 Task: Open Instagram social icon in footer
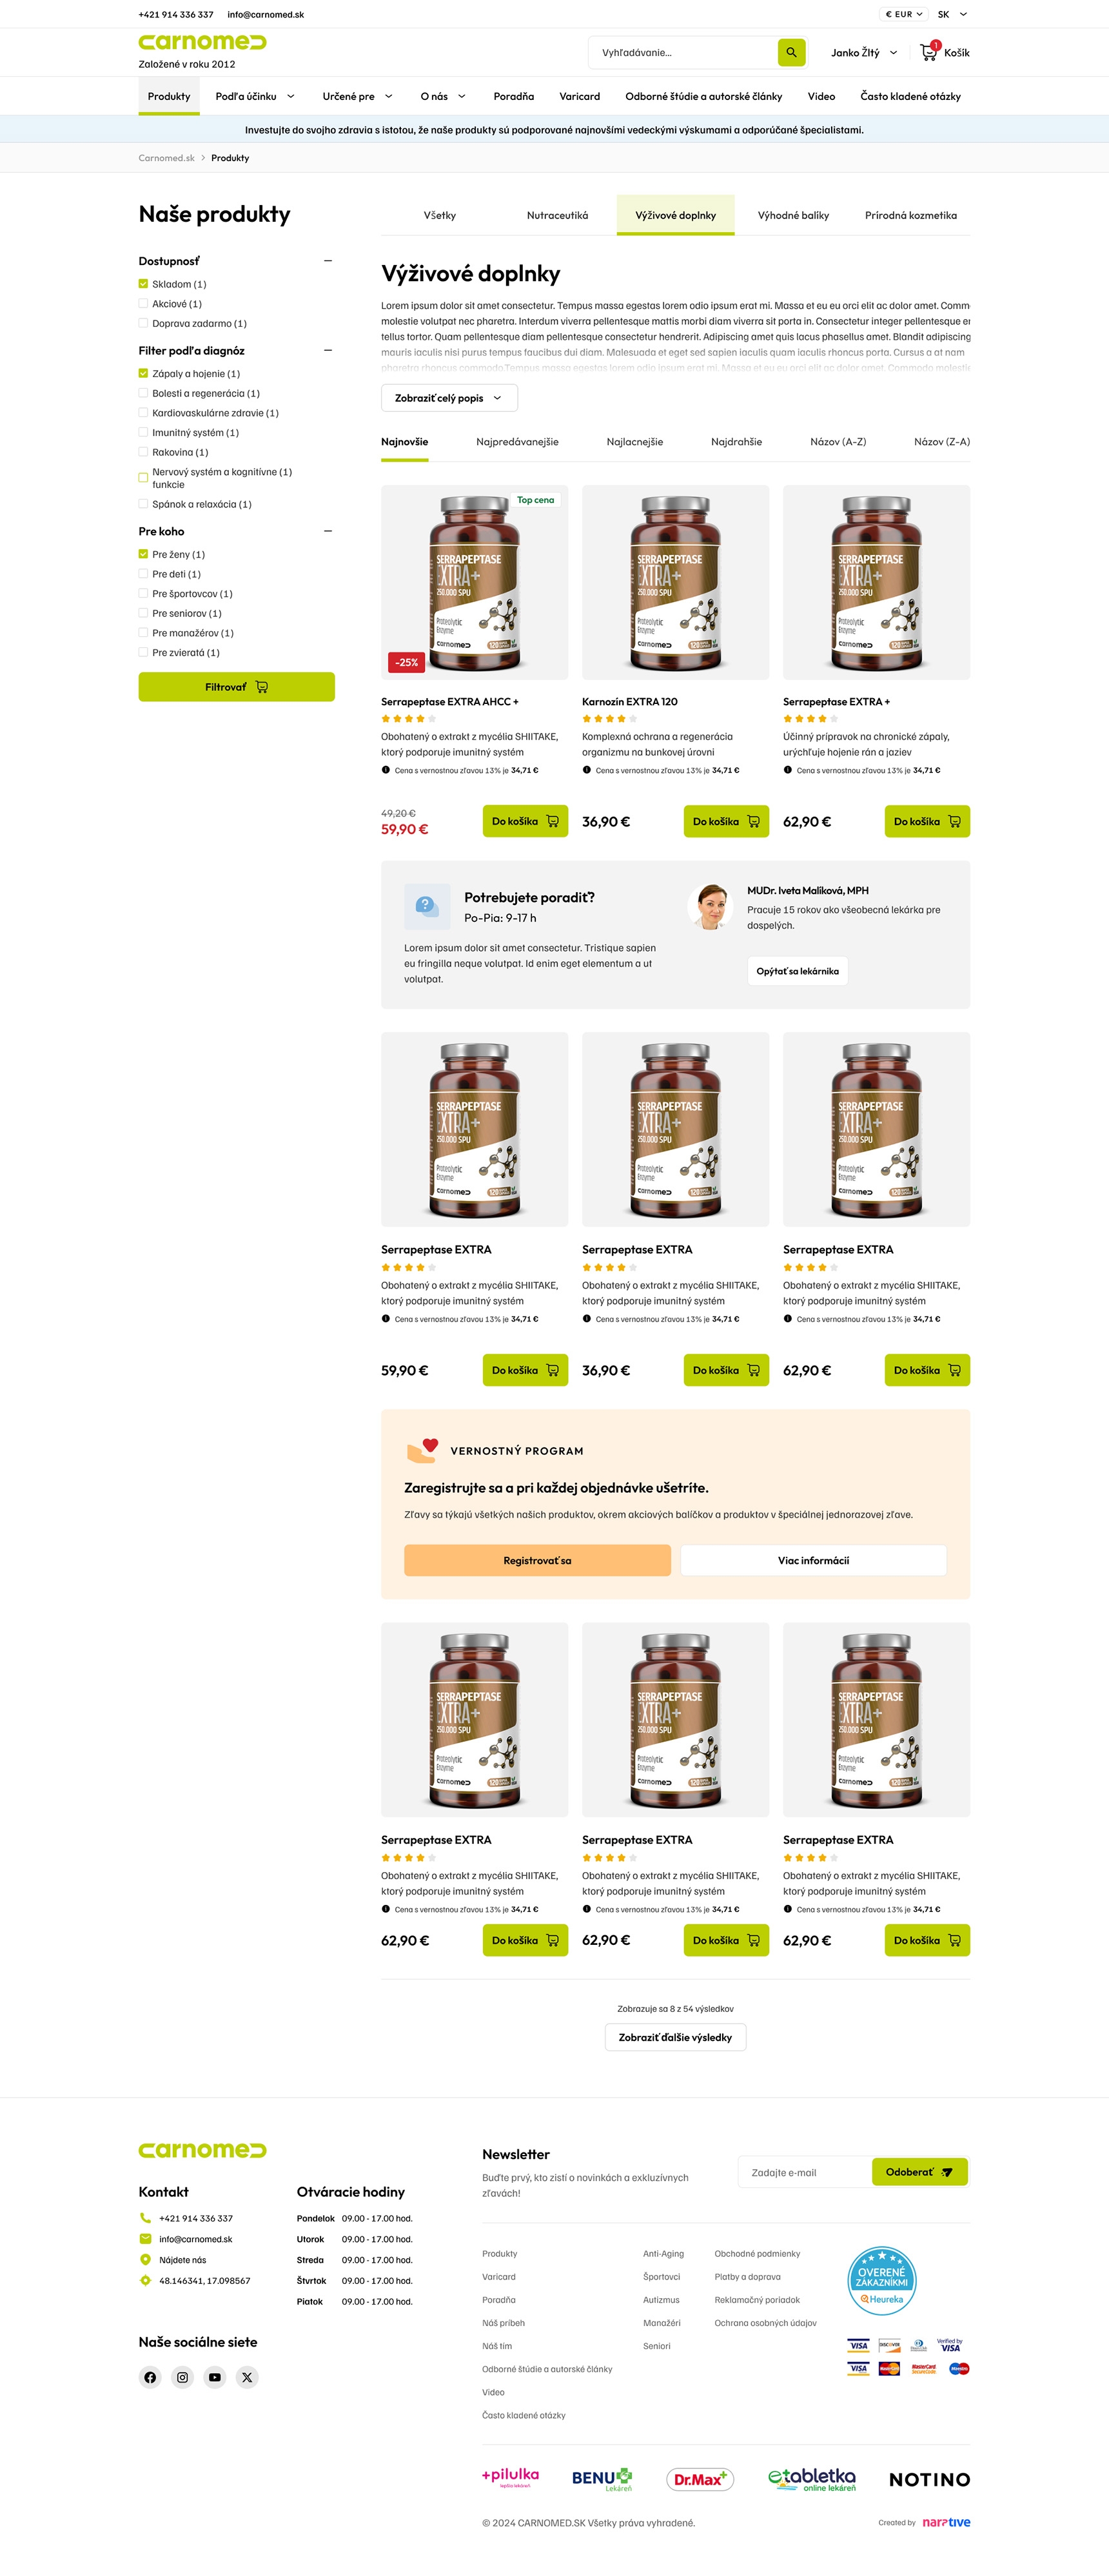pyautogui.click(x=182, y=2377)
